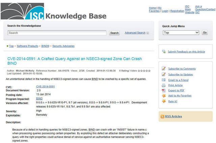Viewport: 216px width, 143px height.
Task: Click the Subscribe to Comments pencil icon
Action: pyautogui.click(x=164, y=68)
